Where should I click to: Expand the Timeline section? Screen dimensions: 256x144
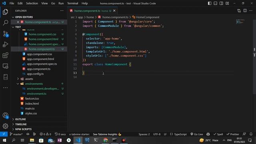pyautogui.click(x=39, y=124)
